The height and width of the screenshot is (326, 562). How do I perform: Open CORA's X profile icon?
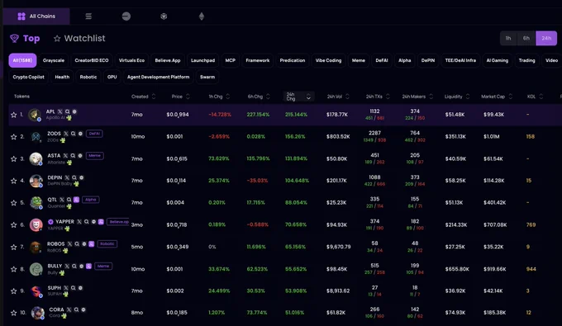coord(69,309)
